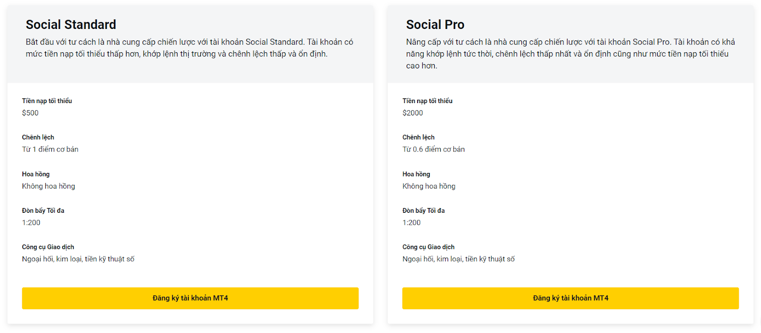Screen dimensions: 761x333
Task: Click 'Chênh lệch' label in Pro card
Action: click(419, 137)
